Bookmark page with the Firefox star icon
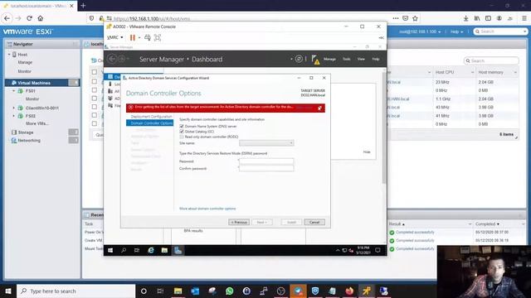This screenshot has width=531, height=298. 415,18
